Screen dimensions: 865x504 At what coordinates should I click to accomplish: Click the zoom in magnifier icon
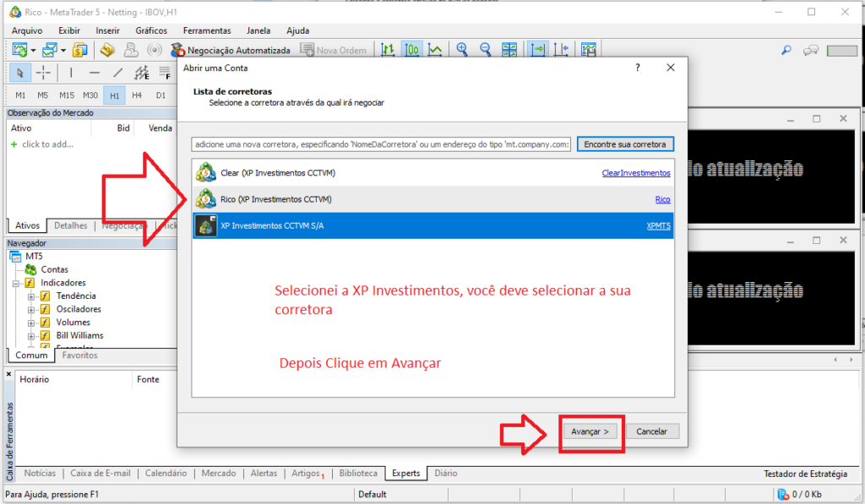point(462,50)
